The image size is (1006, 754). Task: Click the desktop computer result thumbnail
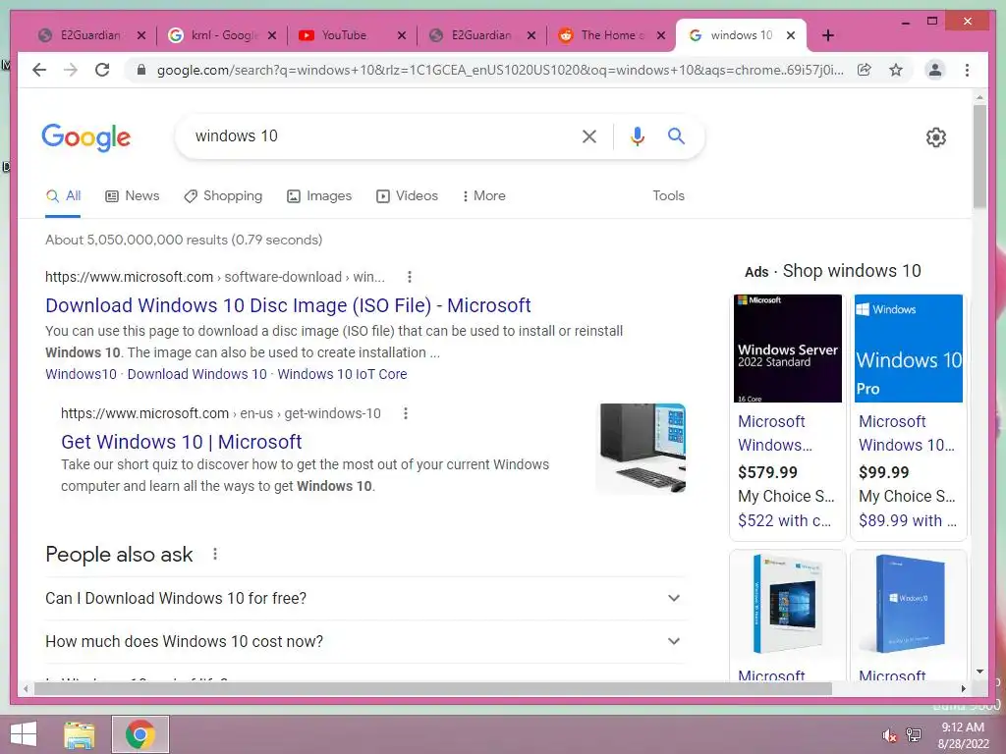tap(643, 448)
